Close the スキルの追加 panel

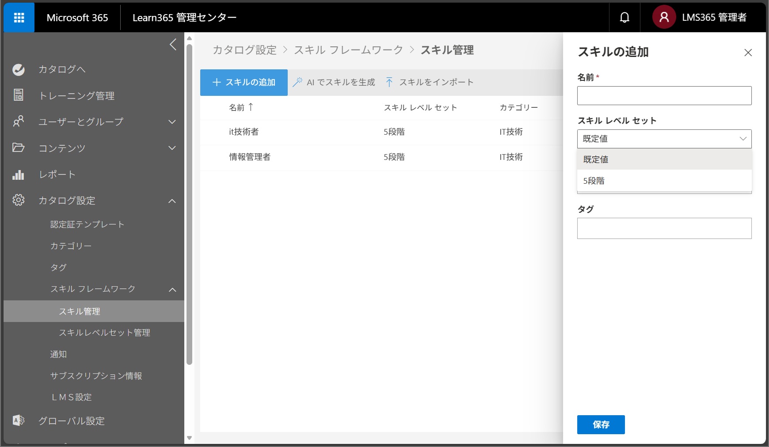tap(748, 53)
